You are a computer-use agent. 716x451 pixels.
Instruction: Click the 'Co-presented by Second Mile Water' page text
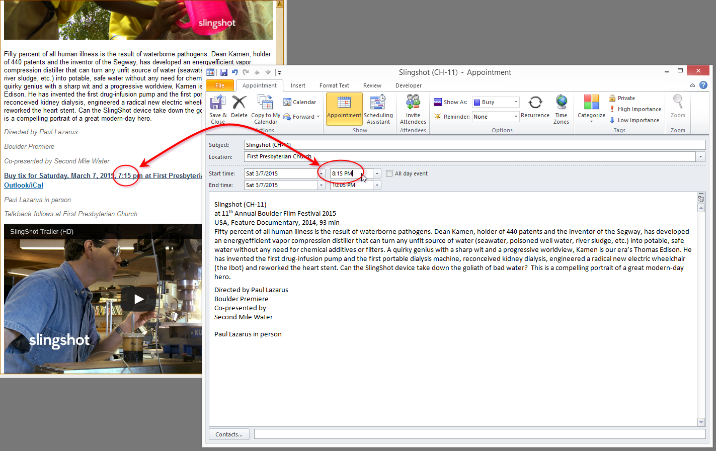coord(57,161)
